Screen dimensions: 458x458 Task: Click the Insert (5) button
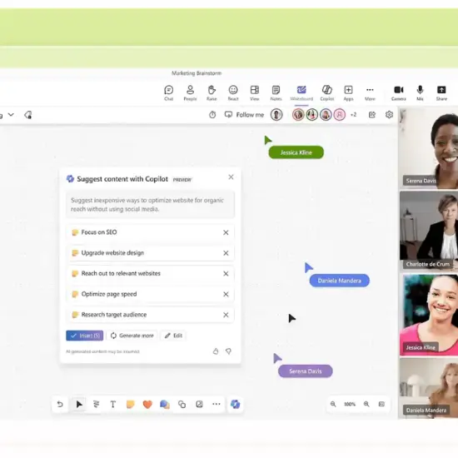point(85,336)
